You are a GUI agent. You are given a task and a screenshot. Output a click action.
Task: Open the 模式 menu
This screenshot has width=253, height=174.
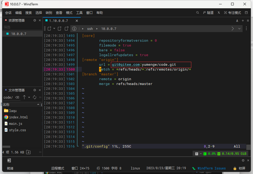(x=69, y=13)
